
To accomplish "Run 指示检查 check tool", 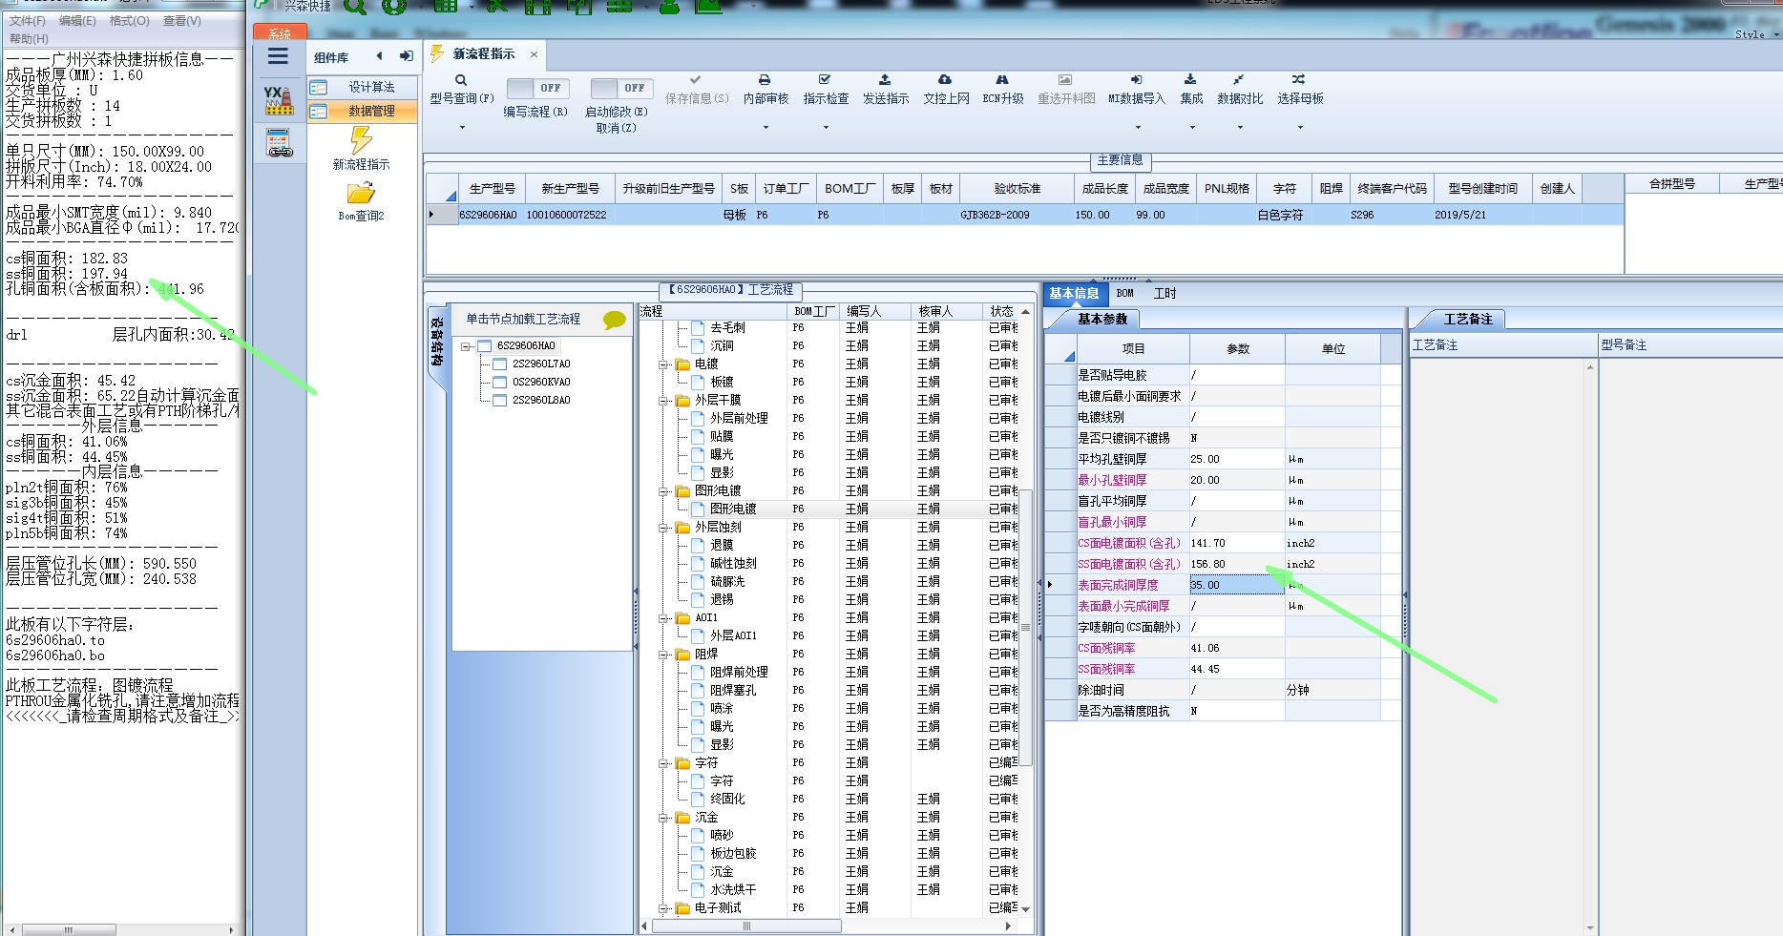I will [x=825, y=80].
